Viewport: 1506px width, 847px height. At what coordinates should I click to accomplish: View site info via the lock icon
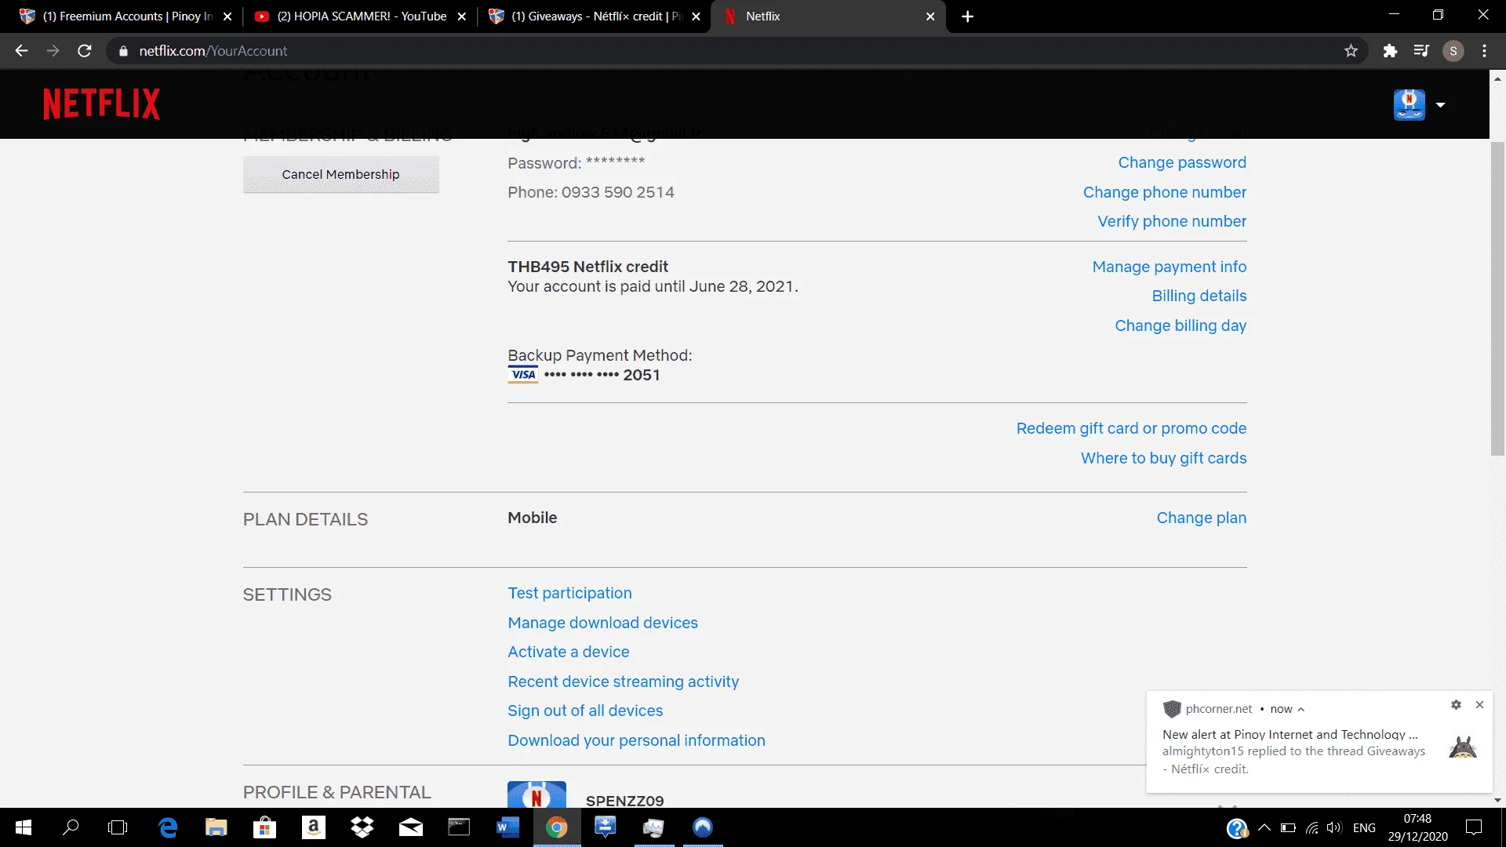pyautogui.click(x=123, y=51)
